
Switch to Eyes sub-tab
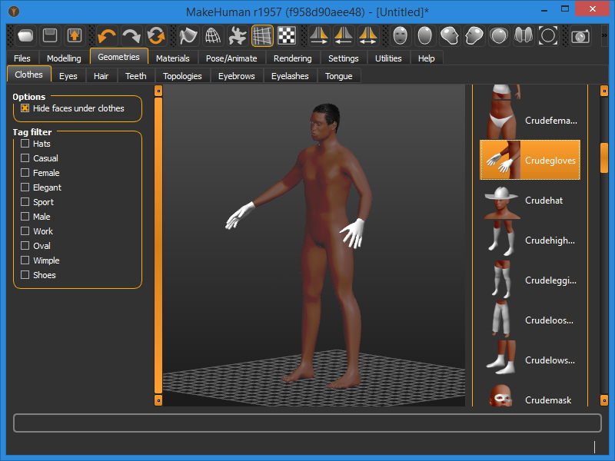coord(68,75)
